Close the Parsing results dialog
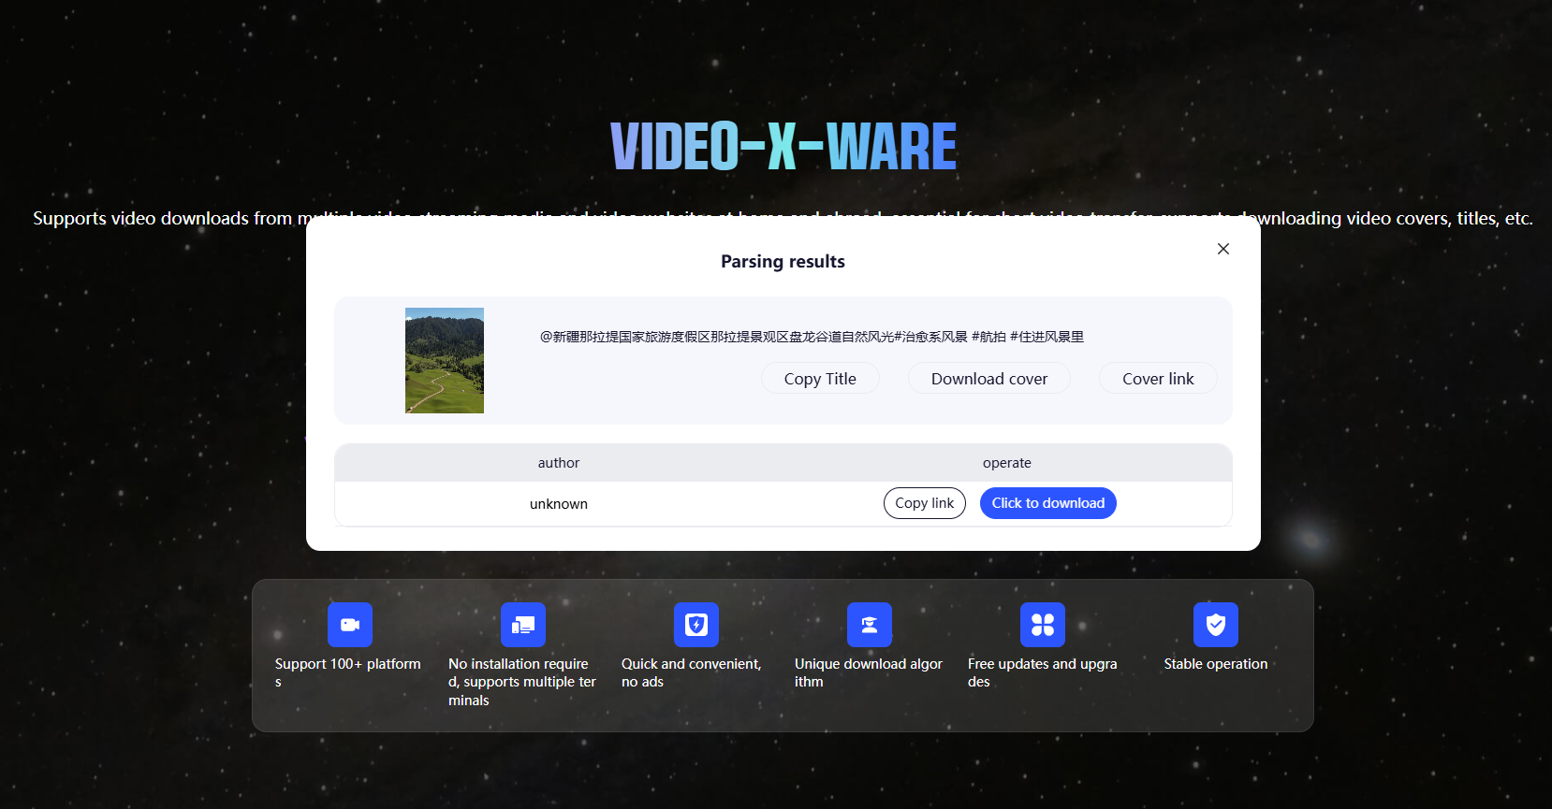The height and width of the screenshot is (809, 1552). [1223, 249]
